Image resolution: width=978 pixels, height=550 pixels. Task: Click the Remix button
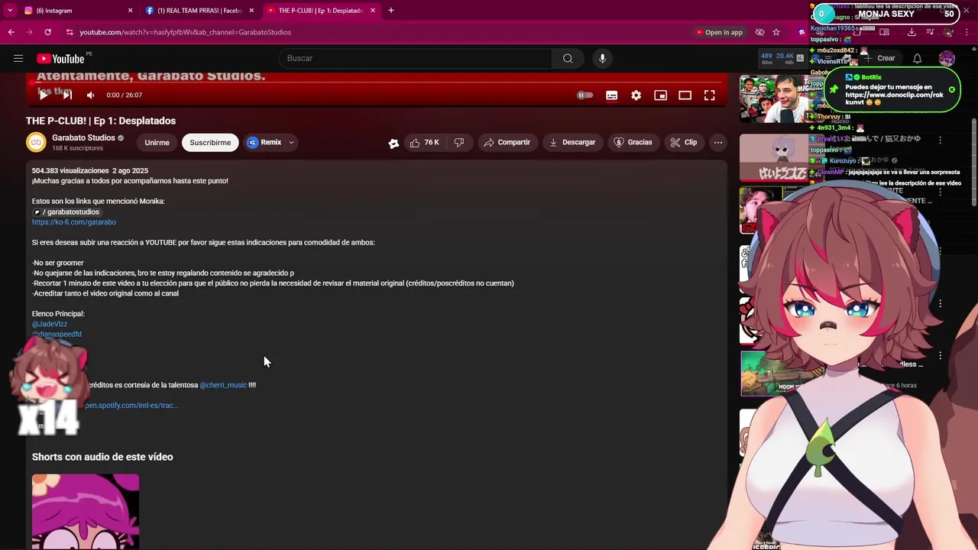pos(264,142)
